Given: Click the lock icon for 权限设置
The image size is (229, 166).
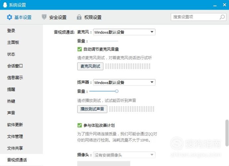Looking at the screenshot, I should click(x=79, y=17).
